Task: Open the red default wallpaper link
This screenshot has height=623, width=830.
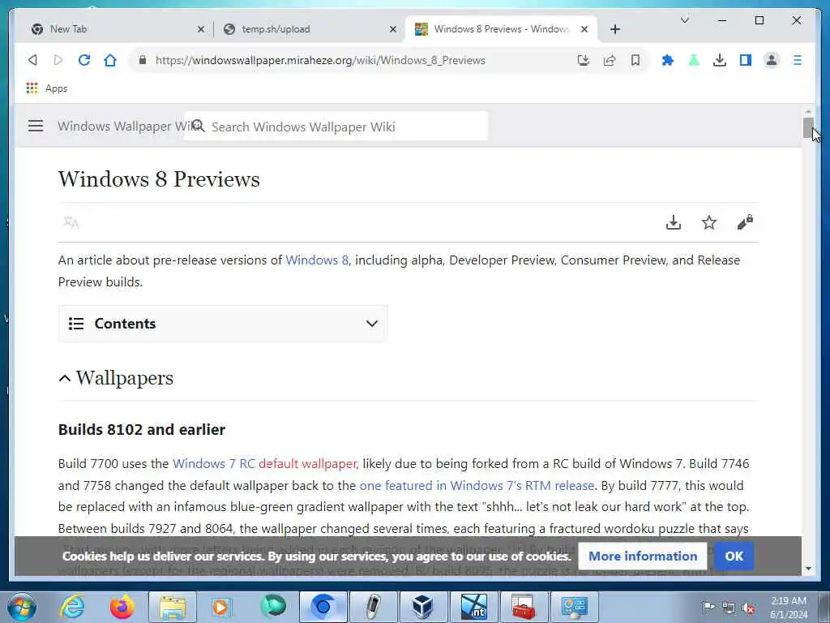Action: (308, 463)
